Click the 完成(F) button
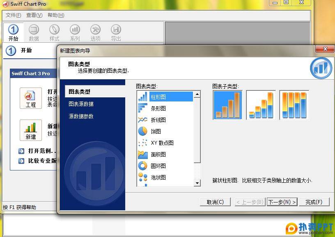 (x=314, y=202)
